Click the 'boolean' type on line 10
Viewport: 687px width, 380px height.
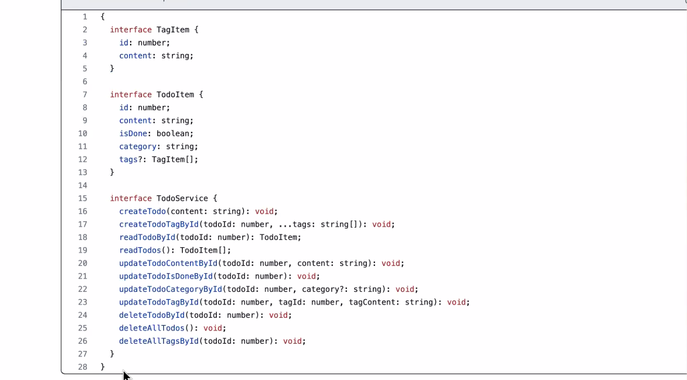coord(173,134)
